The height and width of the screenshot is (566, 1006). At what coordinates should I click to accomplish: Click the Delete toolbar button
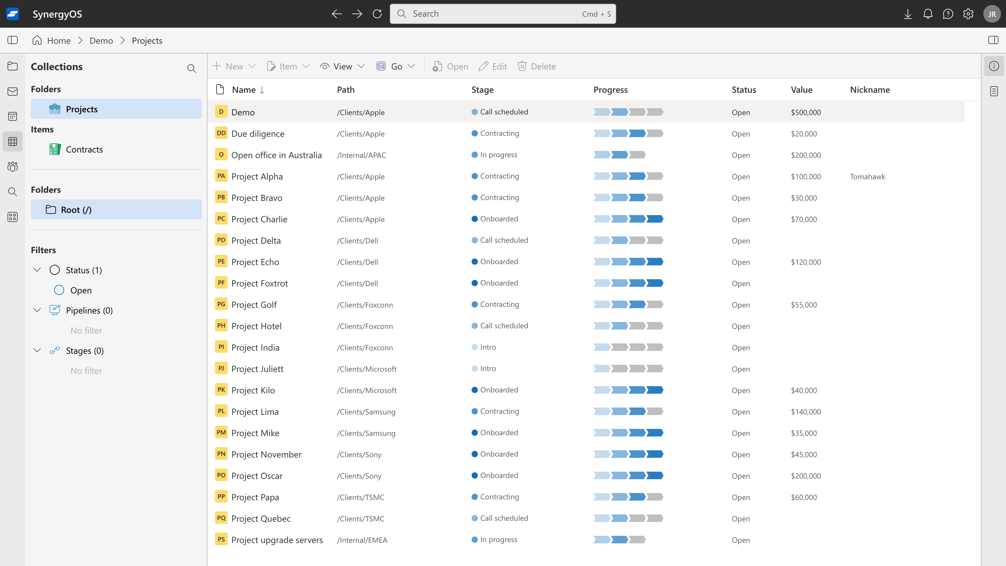[537, 66]
